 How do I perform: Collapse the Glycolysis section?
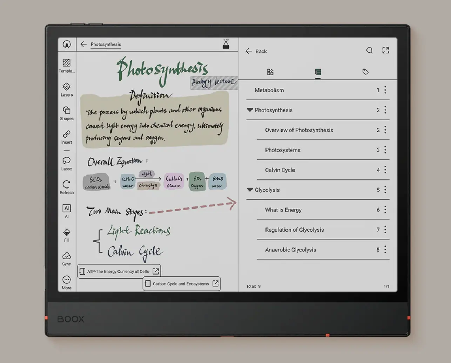click(250, 190)
